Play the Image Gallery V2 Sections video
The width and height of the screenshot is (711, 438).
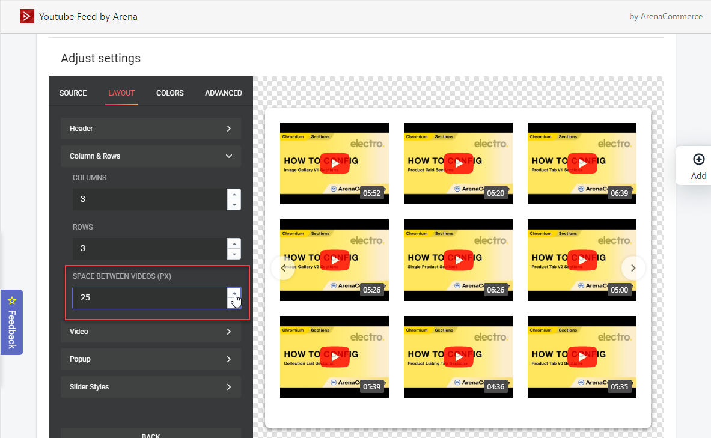pyautogui.click(x=335, y=260)
